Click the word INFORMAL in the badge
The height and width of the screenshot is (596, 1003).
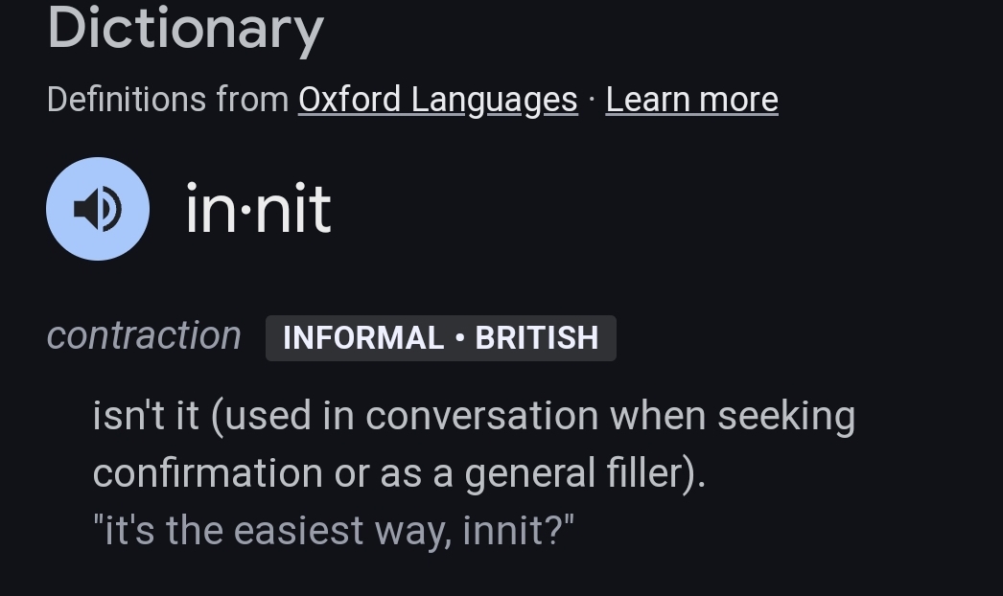[363, 338]
